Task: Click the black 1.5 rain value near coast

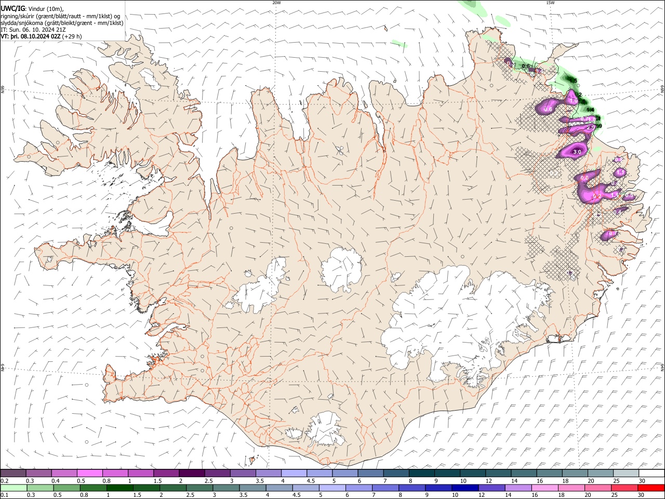Action: tap(572, 80)
